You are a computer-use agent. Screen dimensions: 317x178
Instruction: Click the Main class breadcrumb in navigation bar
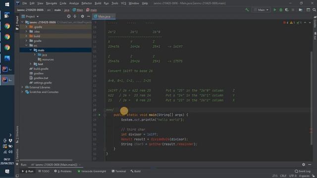(78, 10)
